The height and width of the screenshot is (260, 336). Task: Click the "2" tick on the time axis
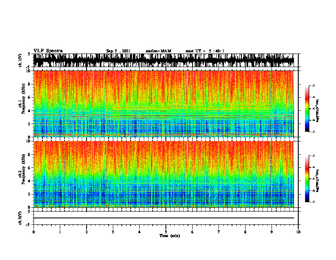[x=87, y=232]
